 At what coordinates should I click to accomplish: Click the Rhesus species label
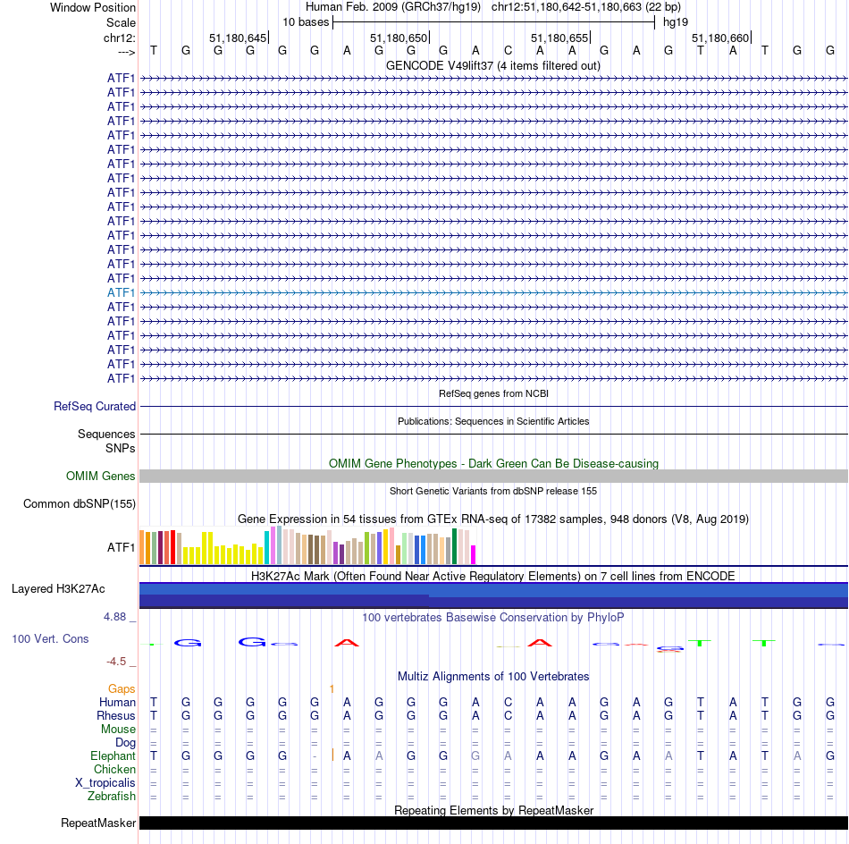116,715
